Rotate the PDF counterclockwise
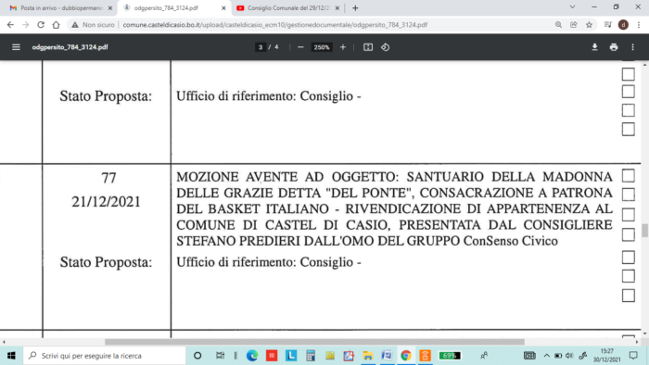649x365 pixels. pyautogui.click(x=386, y=47)
